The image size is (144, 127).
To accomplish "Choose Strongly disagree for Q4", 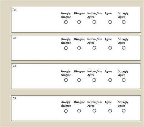I will [x=66, y=111].
